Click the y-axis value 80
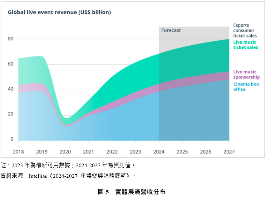 [11, 39]
